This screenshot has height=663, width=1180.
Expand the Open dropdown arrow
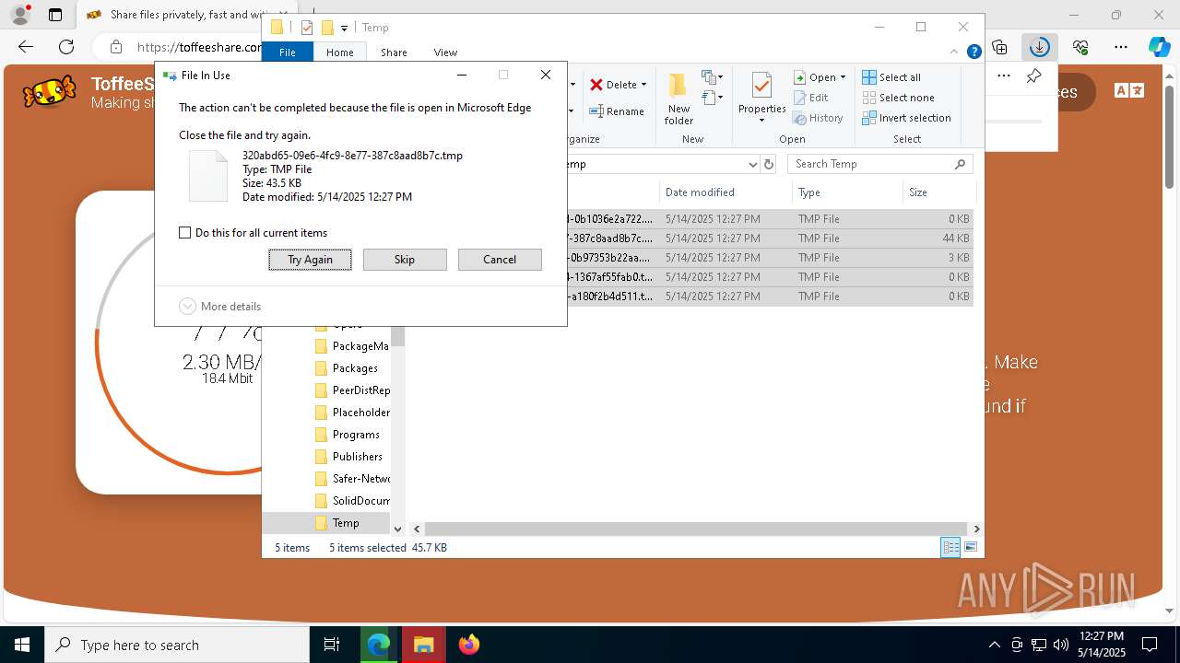tap(843, 77)
